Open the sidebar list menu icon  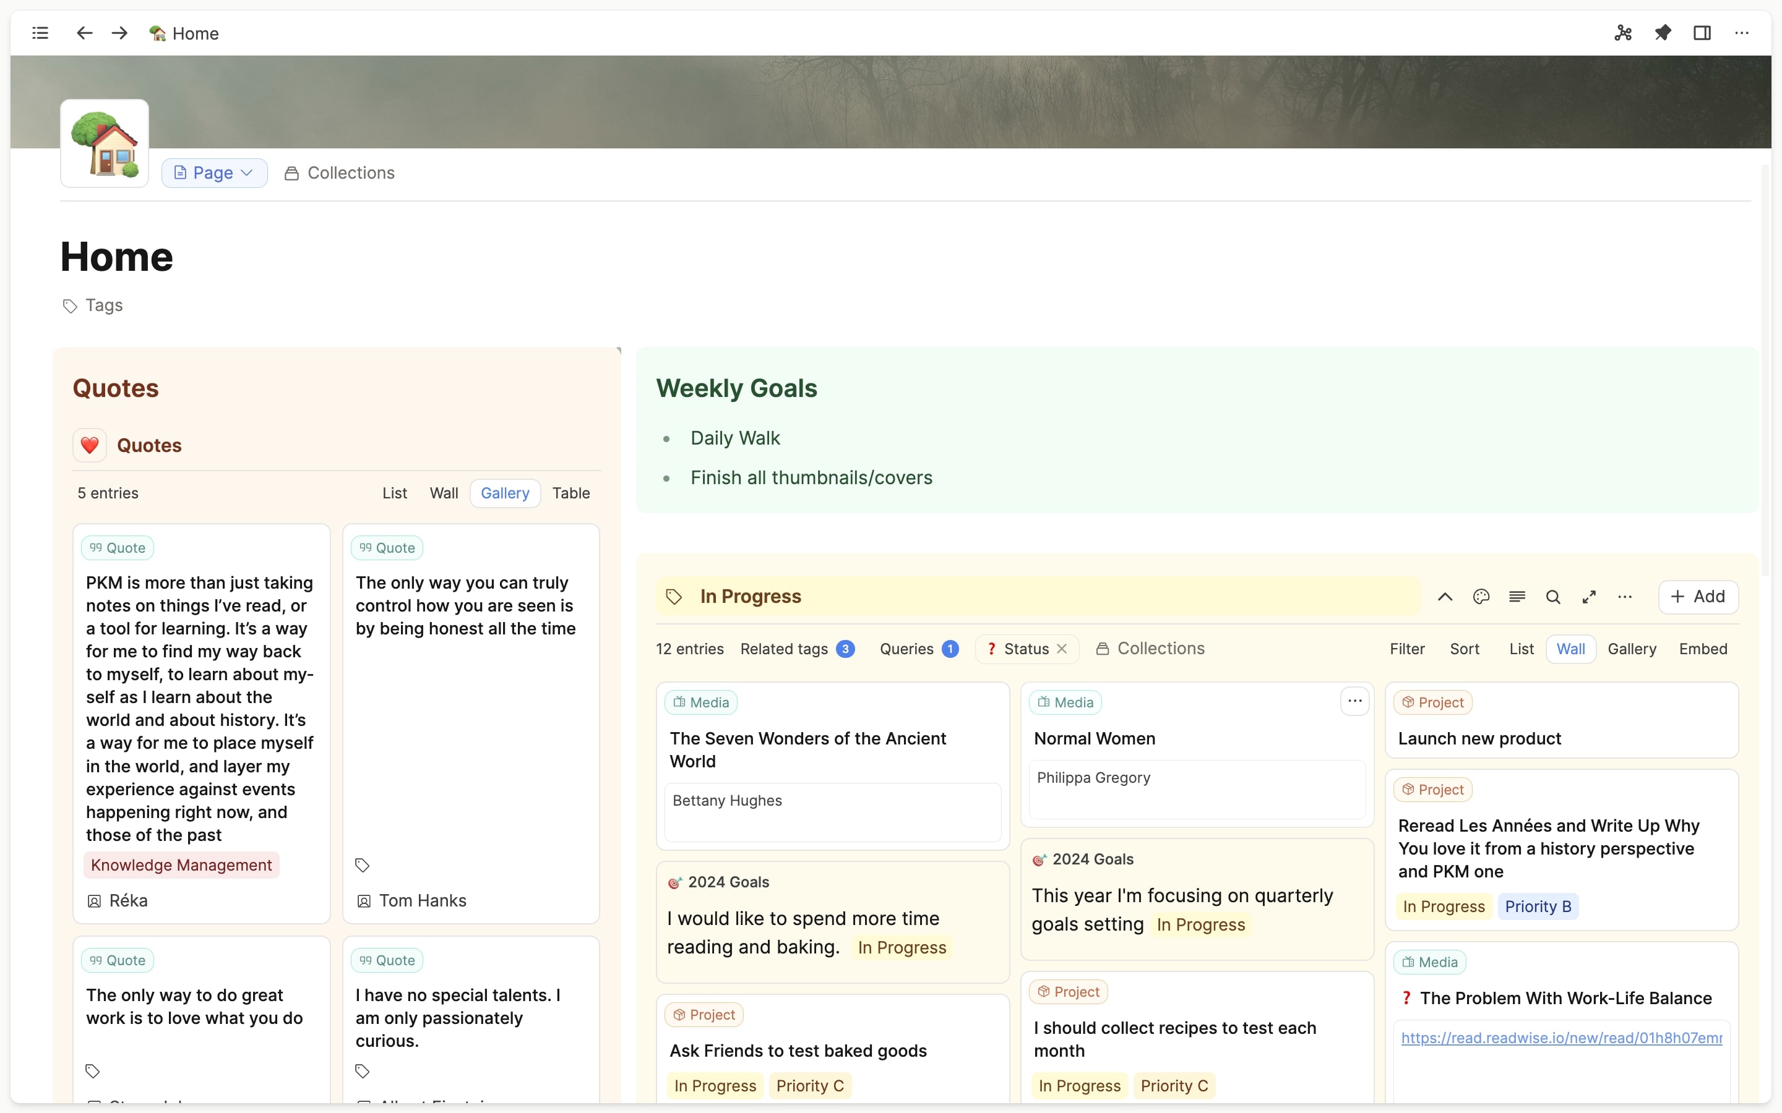40,33
